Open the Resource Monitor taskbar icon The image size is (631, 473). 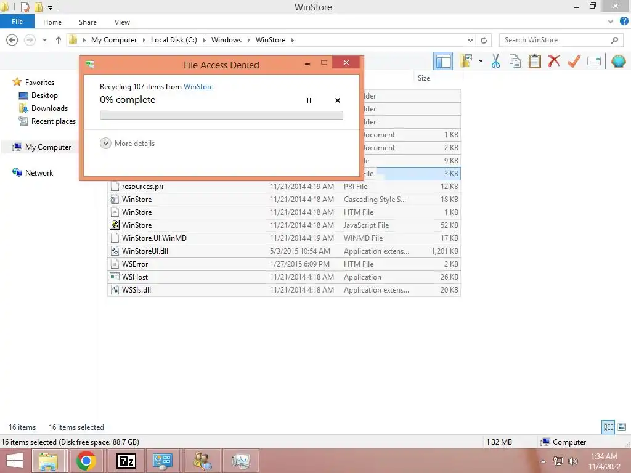240,461
